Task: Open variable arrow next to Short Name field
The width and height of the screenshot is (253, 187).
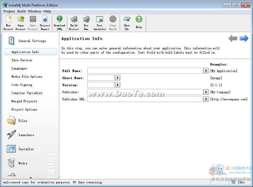Action: pos(117,78)
